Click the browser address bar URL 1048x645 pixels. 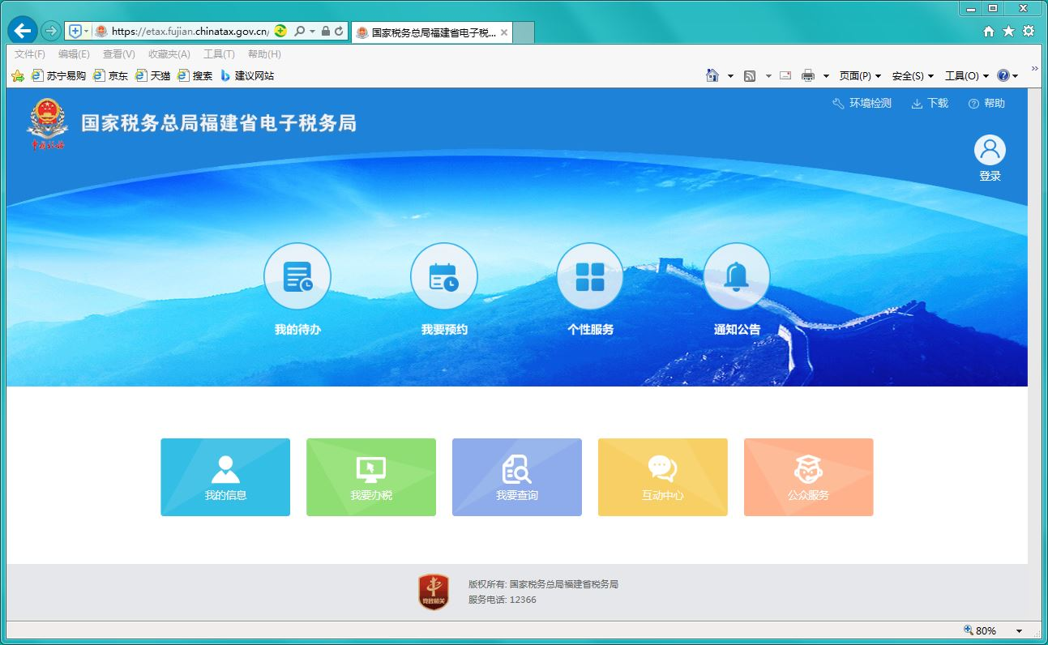190,32
